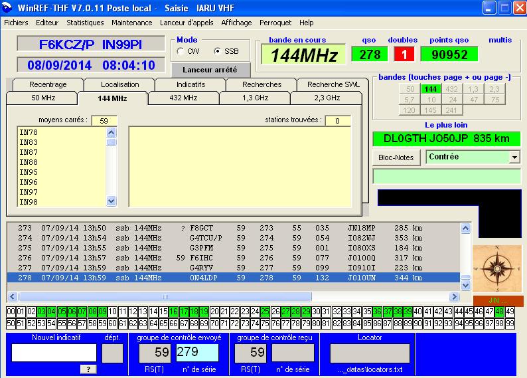The width and height of the screenshot is (527, 378).
Task: Click department box 48
Action: tap(499, 312)
